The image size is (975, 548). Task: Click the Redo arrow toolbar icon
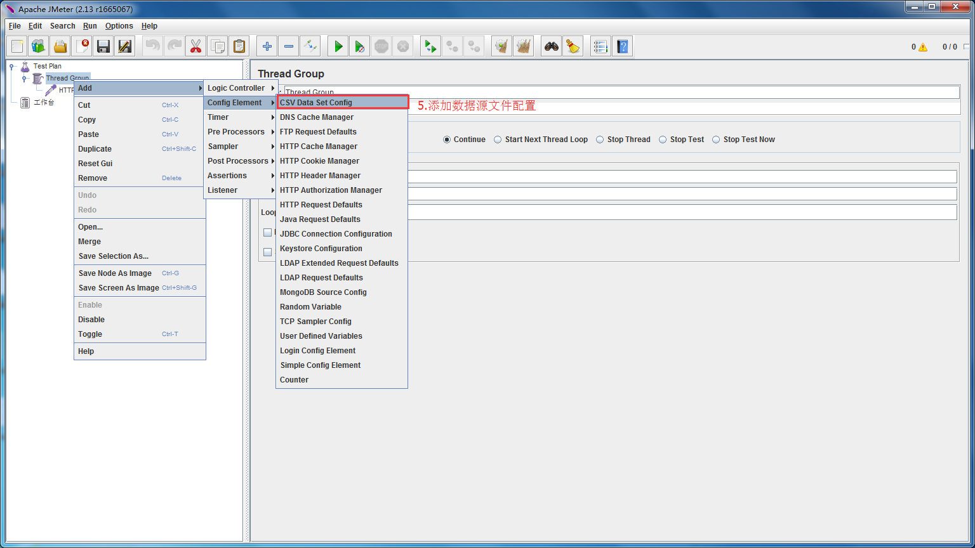(175, 46)
